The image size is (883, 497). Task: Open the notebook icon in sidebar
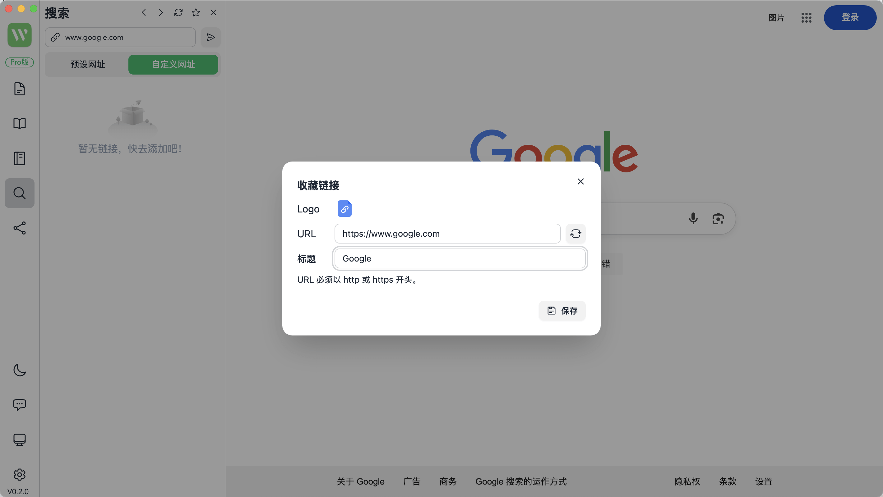[20, 158]
